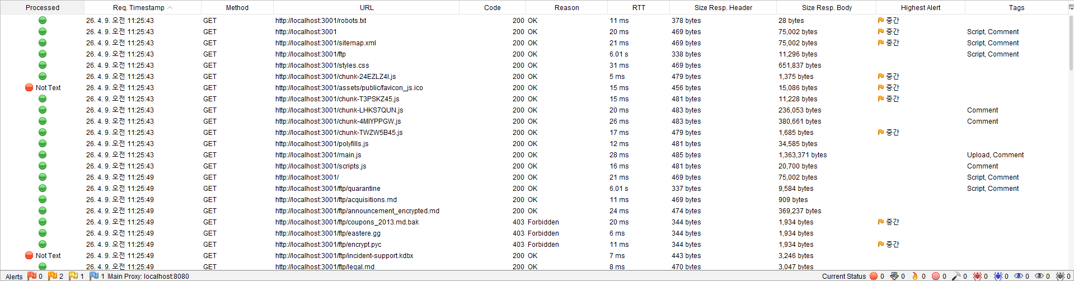This screenshot has height=281, width=1074.
Task: Click the yellow low alerts flag
Action: point(73,276)
